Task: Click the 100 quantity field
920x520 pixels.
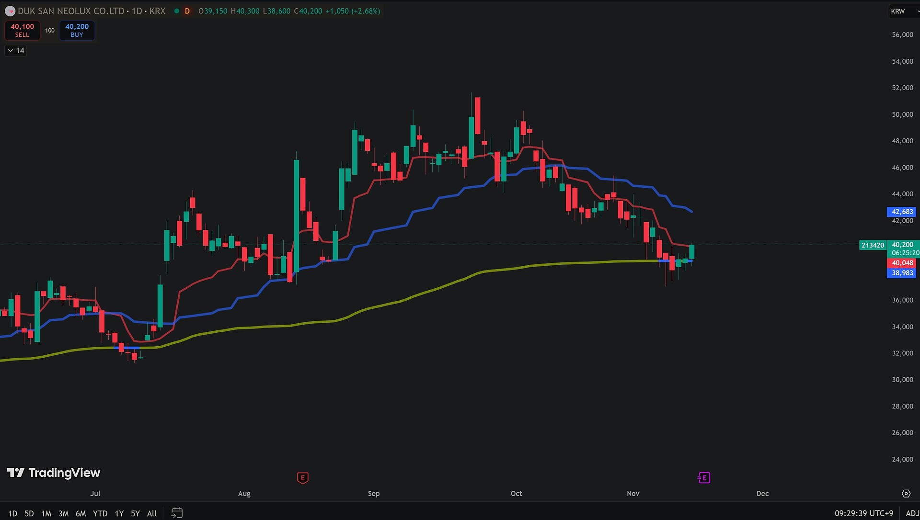Action: pyautogui.click(x=50, y=31)
